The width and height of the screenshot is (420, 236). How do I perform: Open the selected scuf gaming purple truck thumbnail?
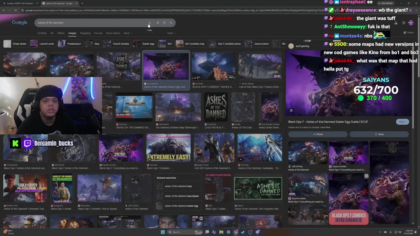(166, 66)
